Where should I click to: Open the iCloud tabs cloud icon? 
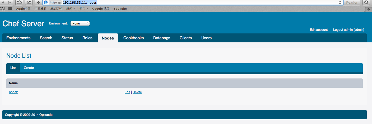(x=19, y=2)
